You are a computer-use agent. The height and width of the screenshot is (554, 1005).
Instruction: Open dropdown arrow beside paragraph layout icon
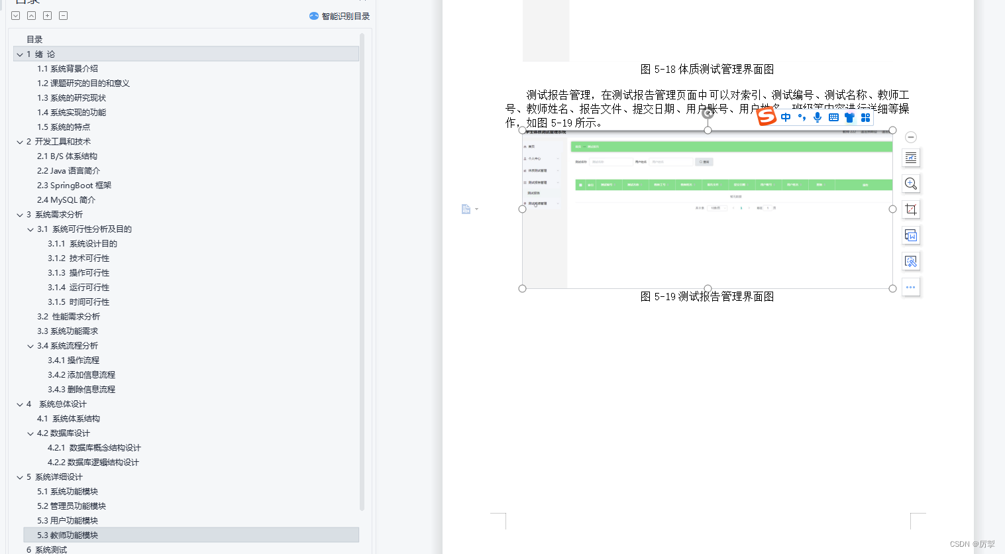(476, 209)
